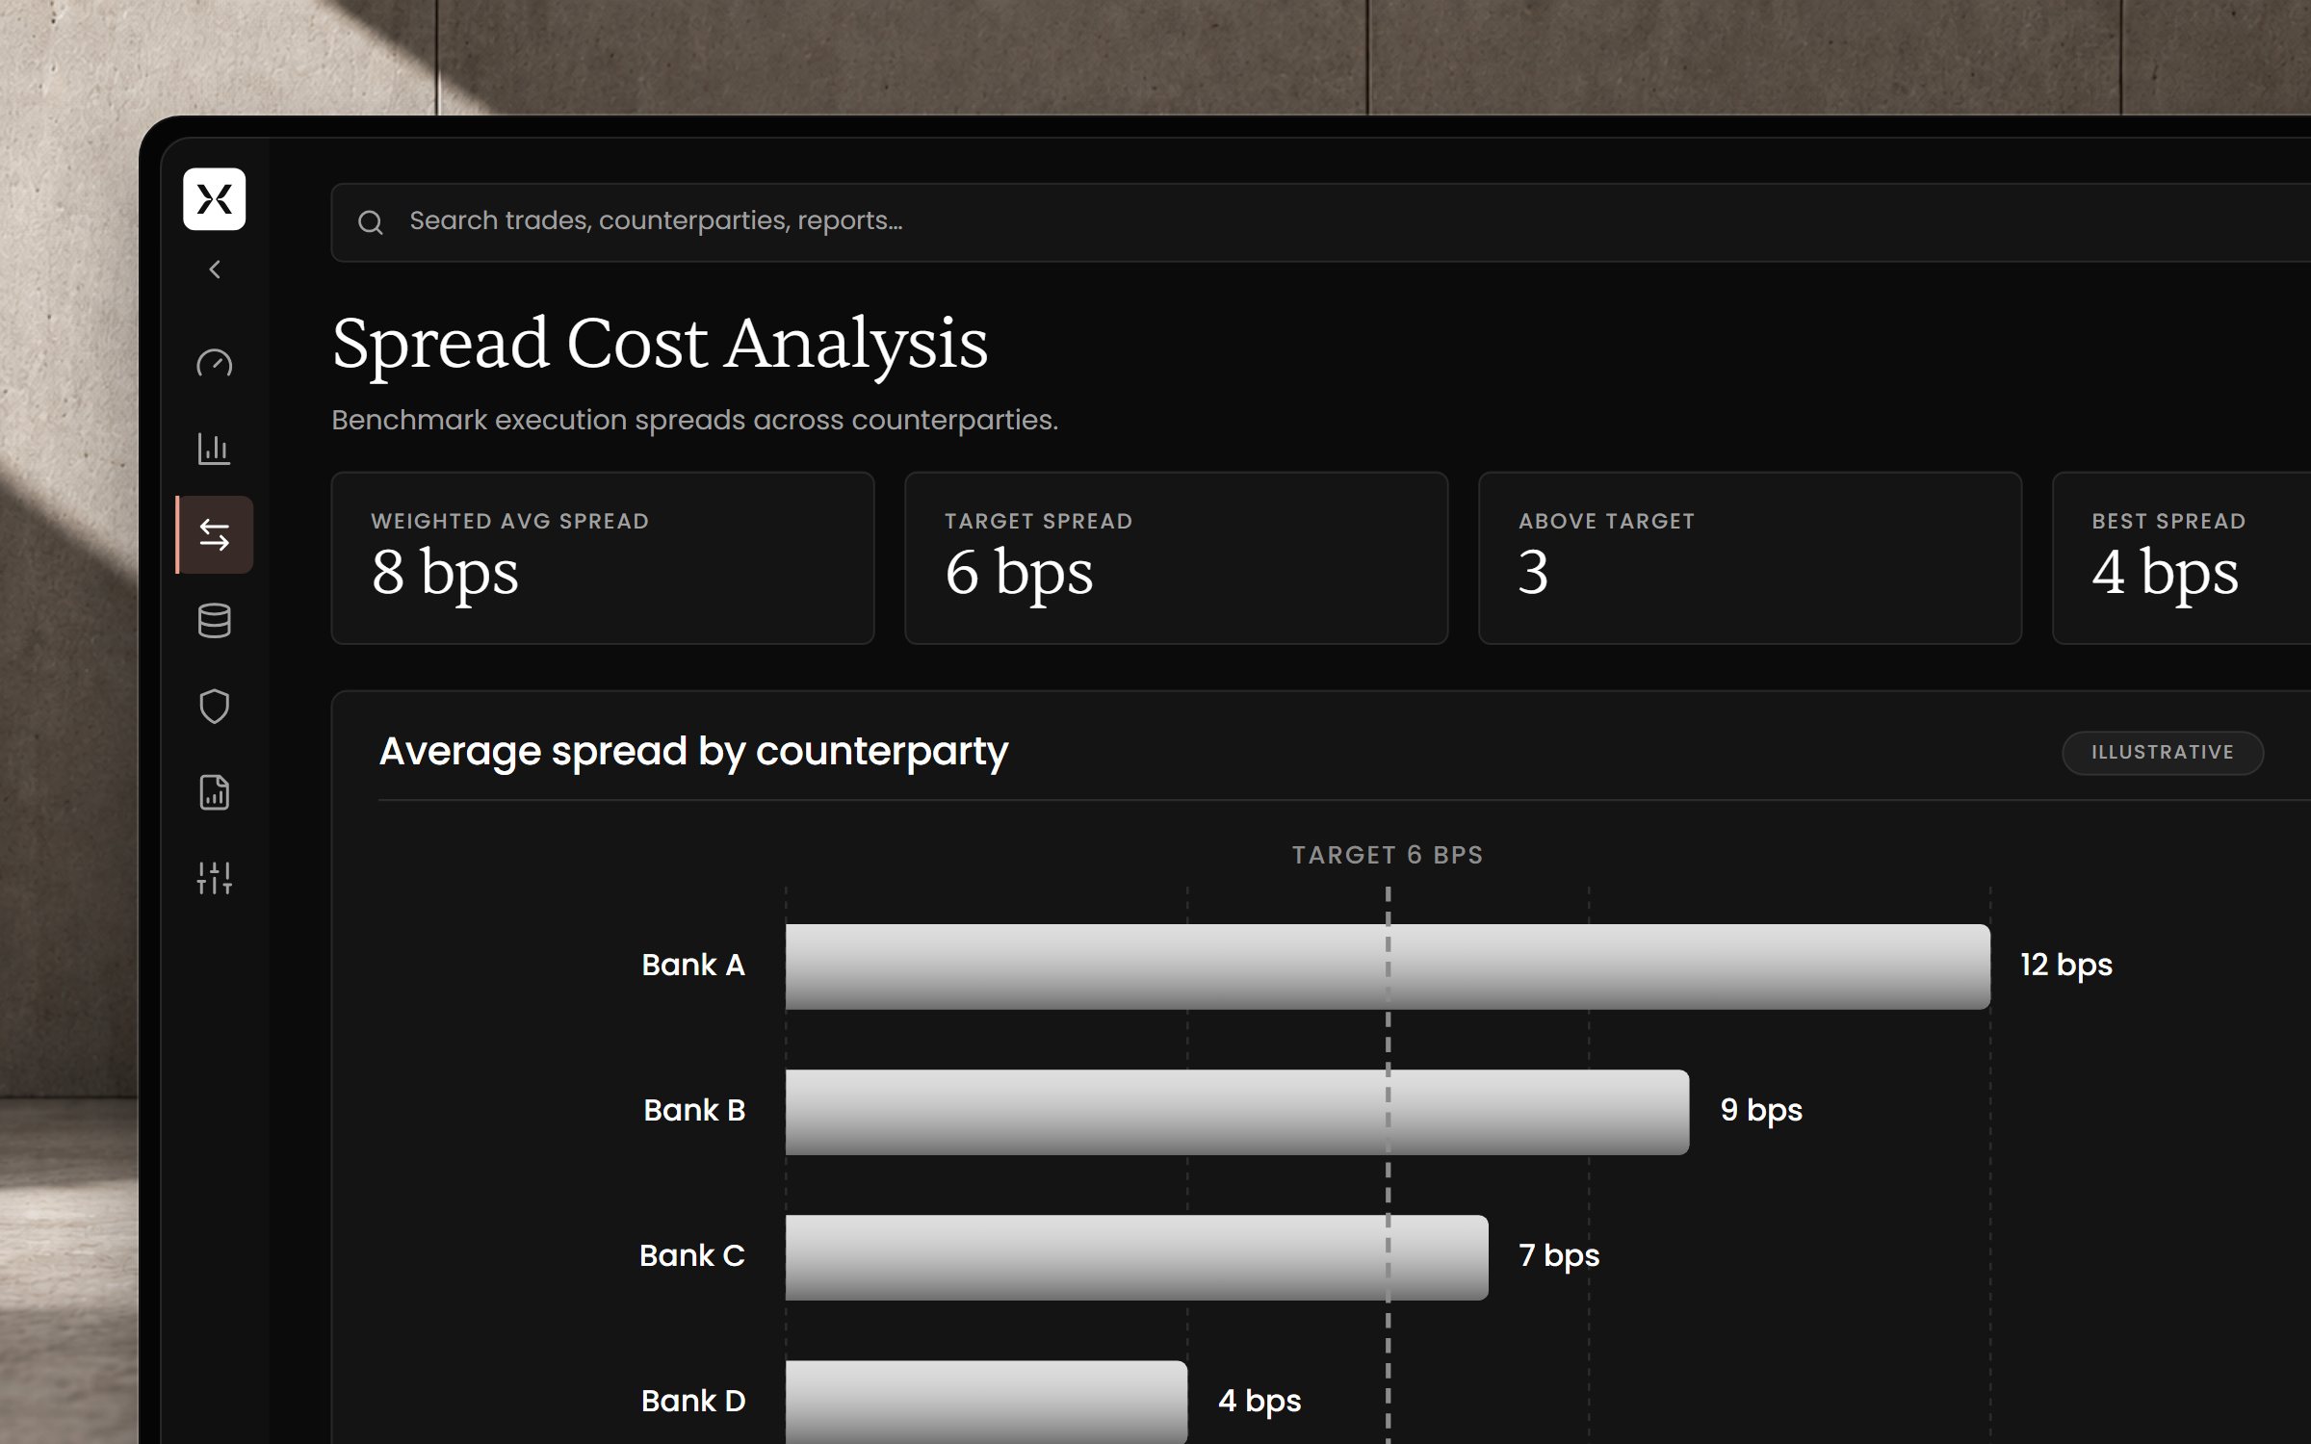Select the swap arrows spread analysis icon

coord(215,534)
